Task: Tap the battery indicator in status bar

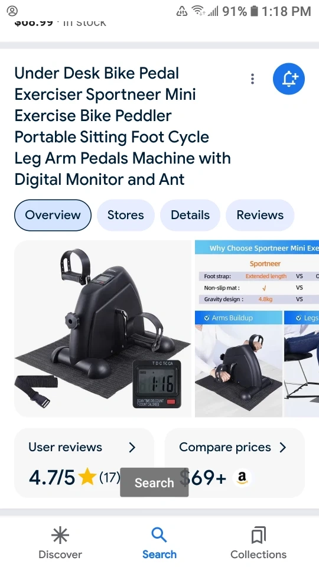Action: [255, 11]
